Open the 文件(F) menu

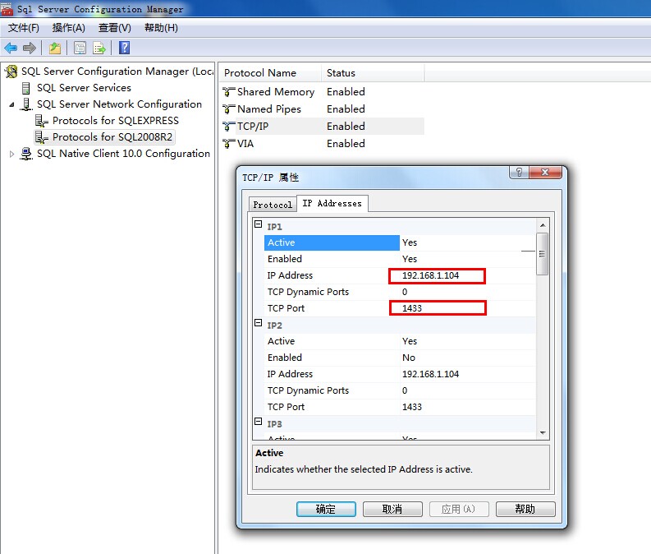click(24, 28)
